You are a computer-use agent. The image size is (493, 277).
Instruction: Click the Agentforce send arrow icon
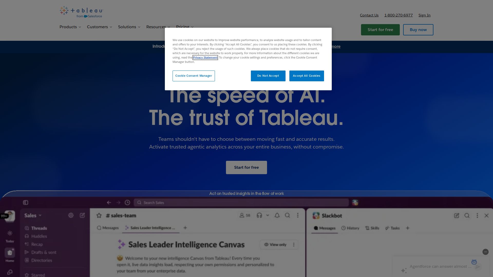coord(478,267)
